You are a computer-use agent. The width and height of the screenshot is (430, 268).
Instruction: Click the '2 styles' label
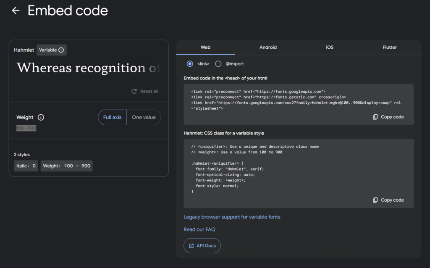22,155
